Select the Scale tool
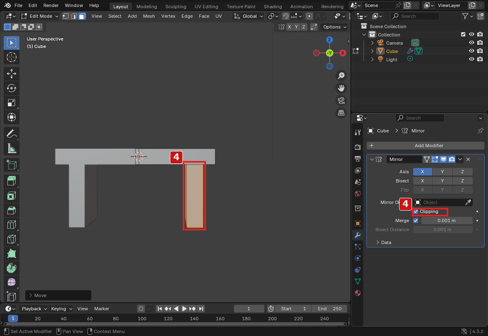 coord(12,103)
